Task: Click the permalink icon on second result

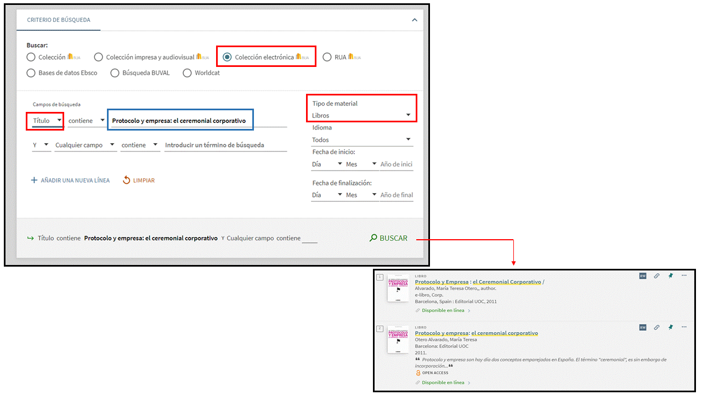Action: [x=656, y=328]
